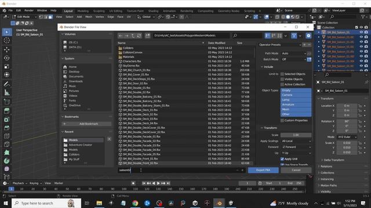Switch to the Modeling workspace tab
Viewport: 371px width, 208px height.
83,11
